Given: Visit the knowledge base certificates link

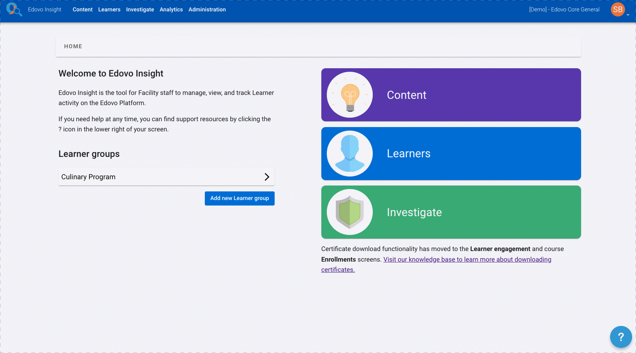Looking at the screenshot, I should click(467, 259).
